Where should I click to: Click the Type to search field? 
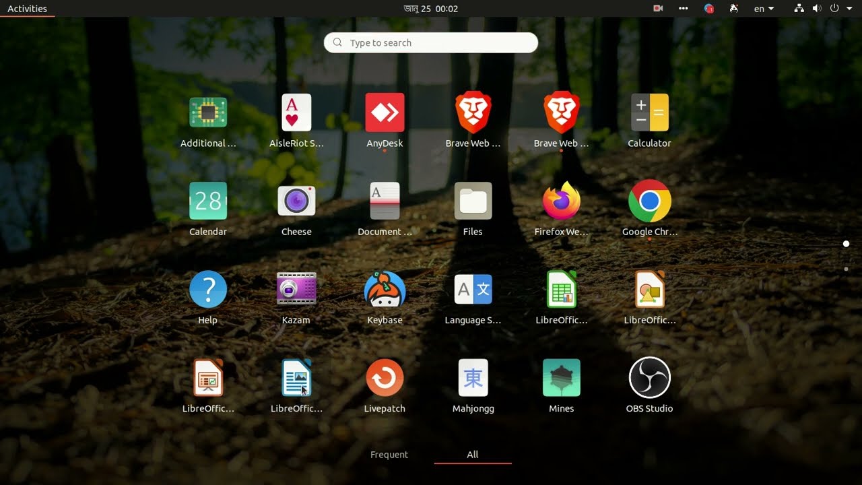(431, 42)
